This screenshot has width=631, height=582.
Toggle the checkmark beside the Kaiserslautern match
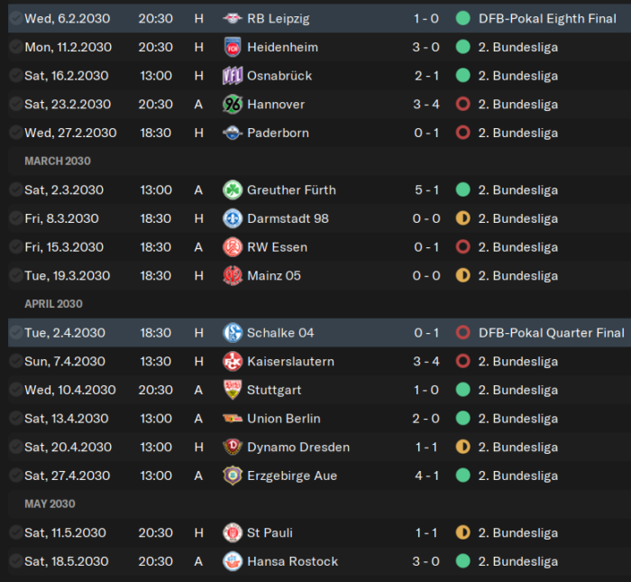[15, 361]
